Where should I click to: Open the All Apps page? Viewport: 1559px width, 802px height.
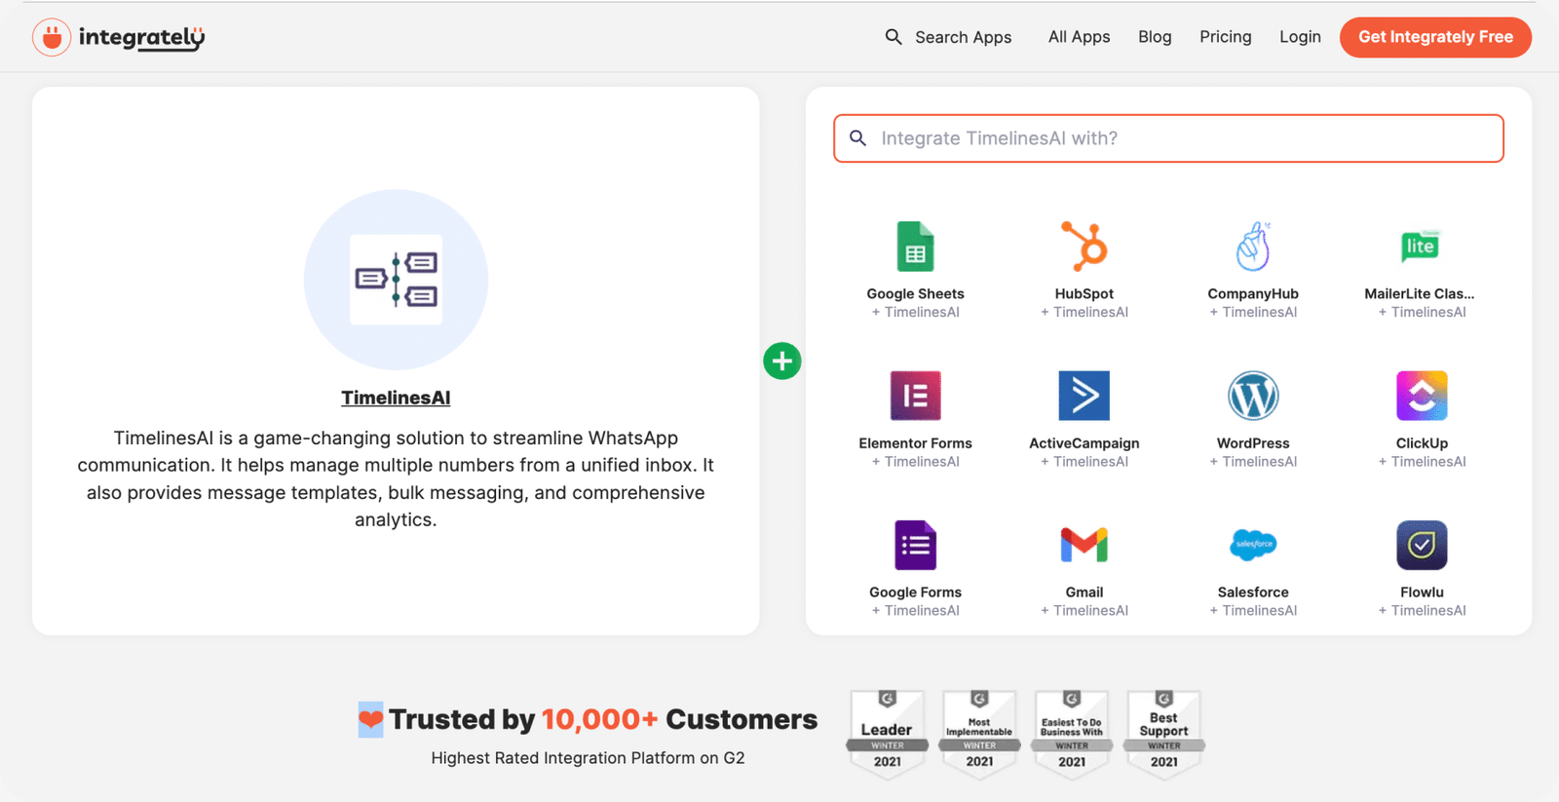tap(1079, 37)
